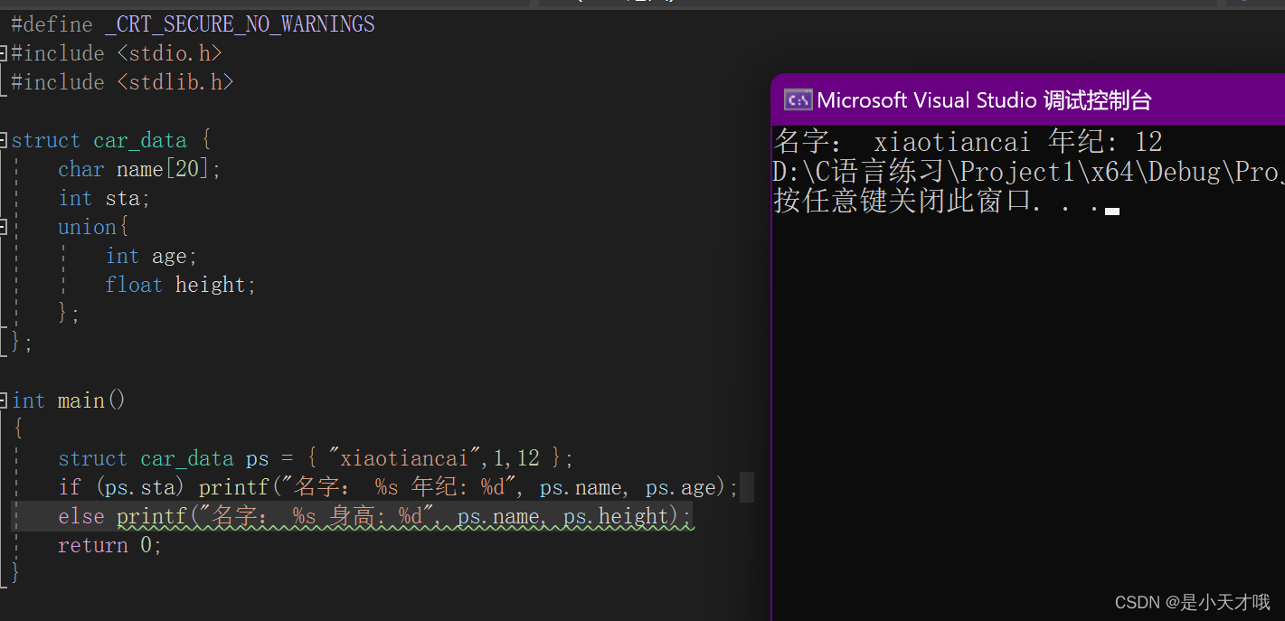Click the char name[20] declaration

tap(139, 169)
